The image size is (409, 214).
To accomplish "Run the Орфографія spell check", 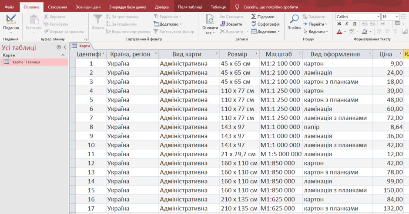I will click(265, 24).
